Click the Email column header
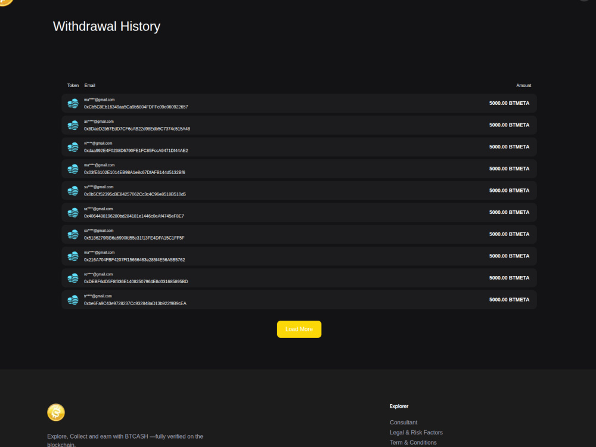Screen dimensions: 596x447 click(90, 85)
